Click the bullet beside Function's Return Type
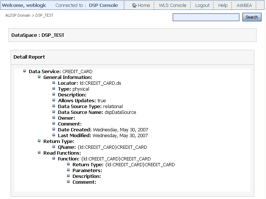266x199 pixels. pos(69,164)
